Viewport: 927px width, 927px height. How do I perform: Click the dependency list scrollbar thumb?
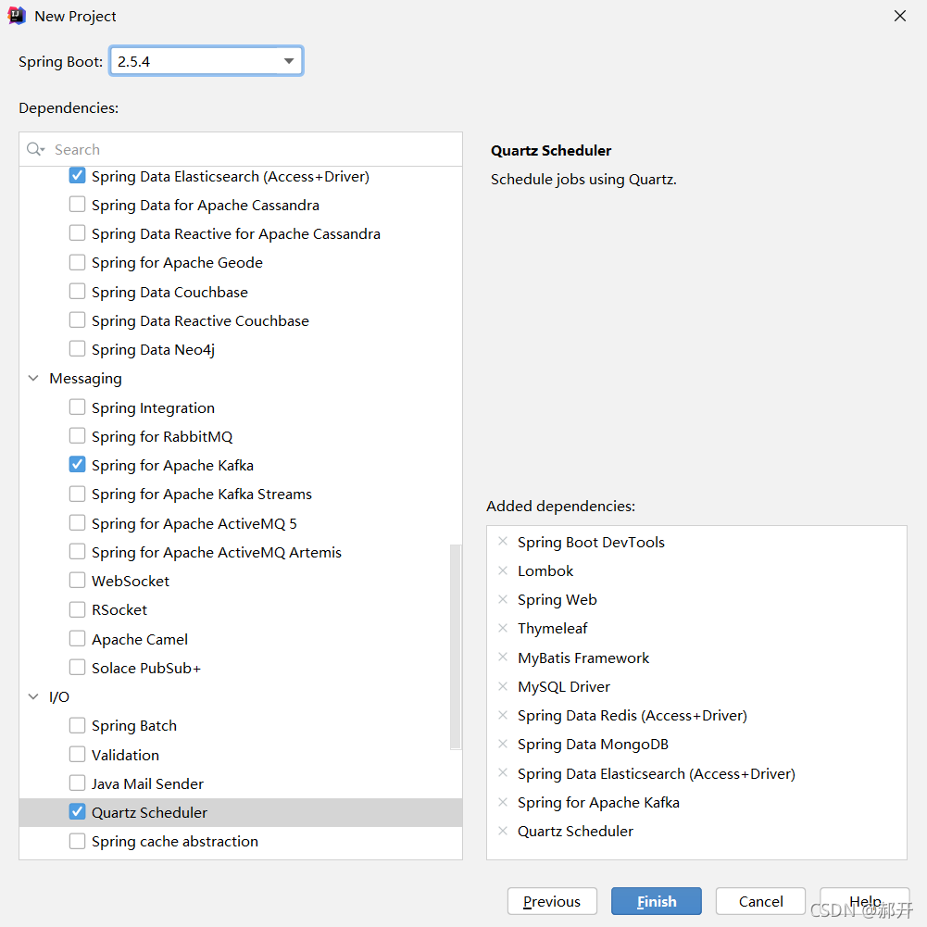pos(456,646)
